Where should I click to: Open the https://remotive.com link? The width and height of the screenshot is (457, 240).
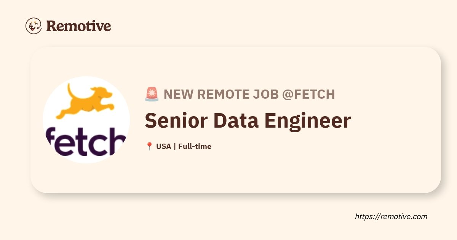pyautogui.click(x=391, y=216)
